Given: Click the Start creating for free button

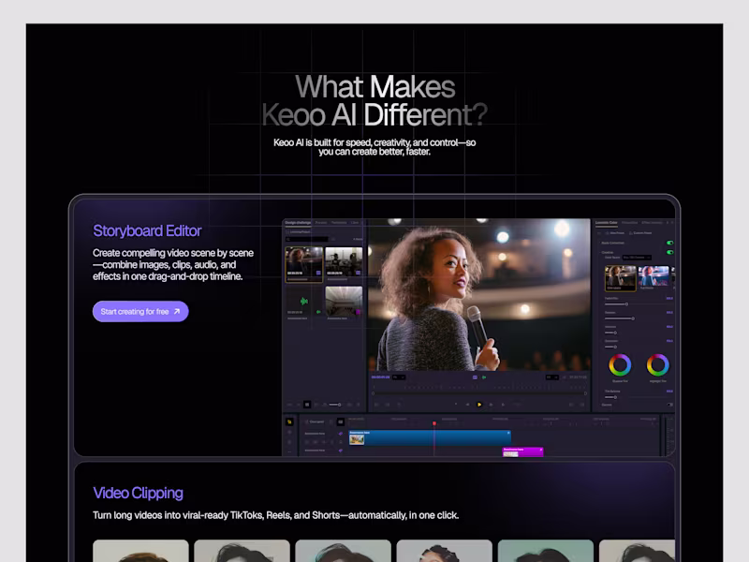Looking at the screenshot, I should coord(140,312).
